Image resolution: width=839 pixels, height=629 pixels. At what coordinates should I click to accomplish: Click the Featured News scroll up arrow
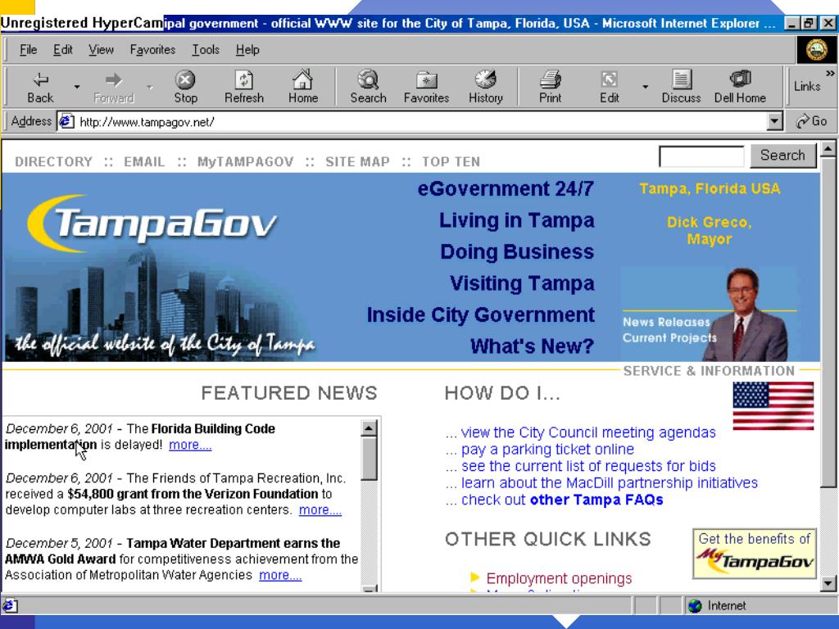pyautogui.click(x=370, y=428)
